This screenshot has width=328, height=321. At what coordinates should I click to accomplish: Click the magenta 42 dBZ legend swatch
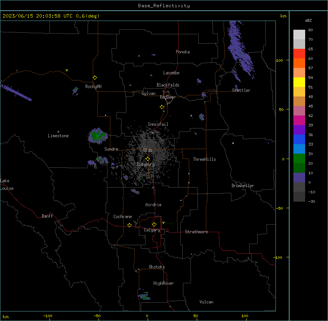[x=299, y=120]
